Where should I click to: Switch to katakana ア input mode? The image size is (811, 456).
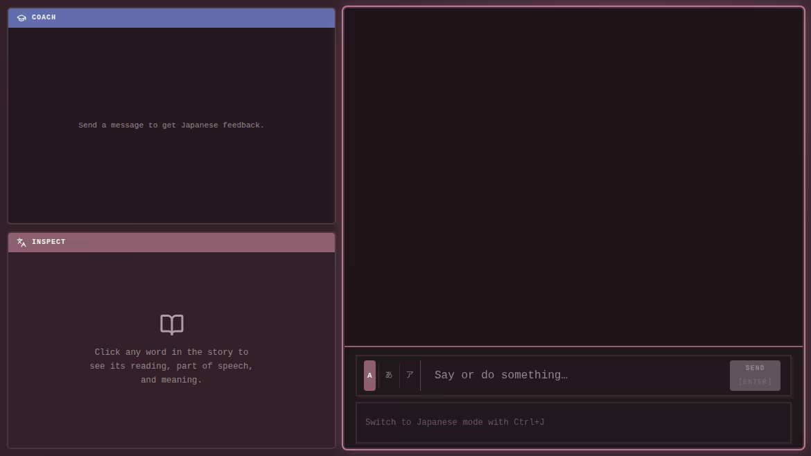[x=410, y=376]
